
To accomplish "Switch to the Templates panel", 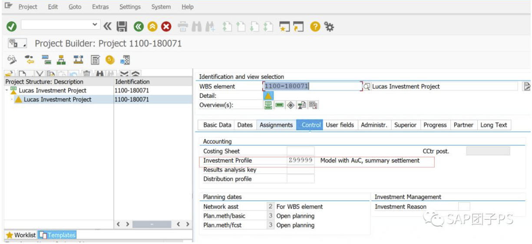I will click(57, 235).
